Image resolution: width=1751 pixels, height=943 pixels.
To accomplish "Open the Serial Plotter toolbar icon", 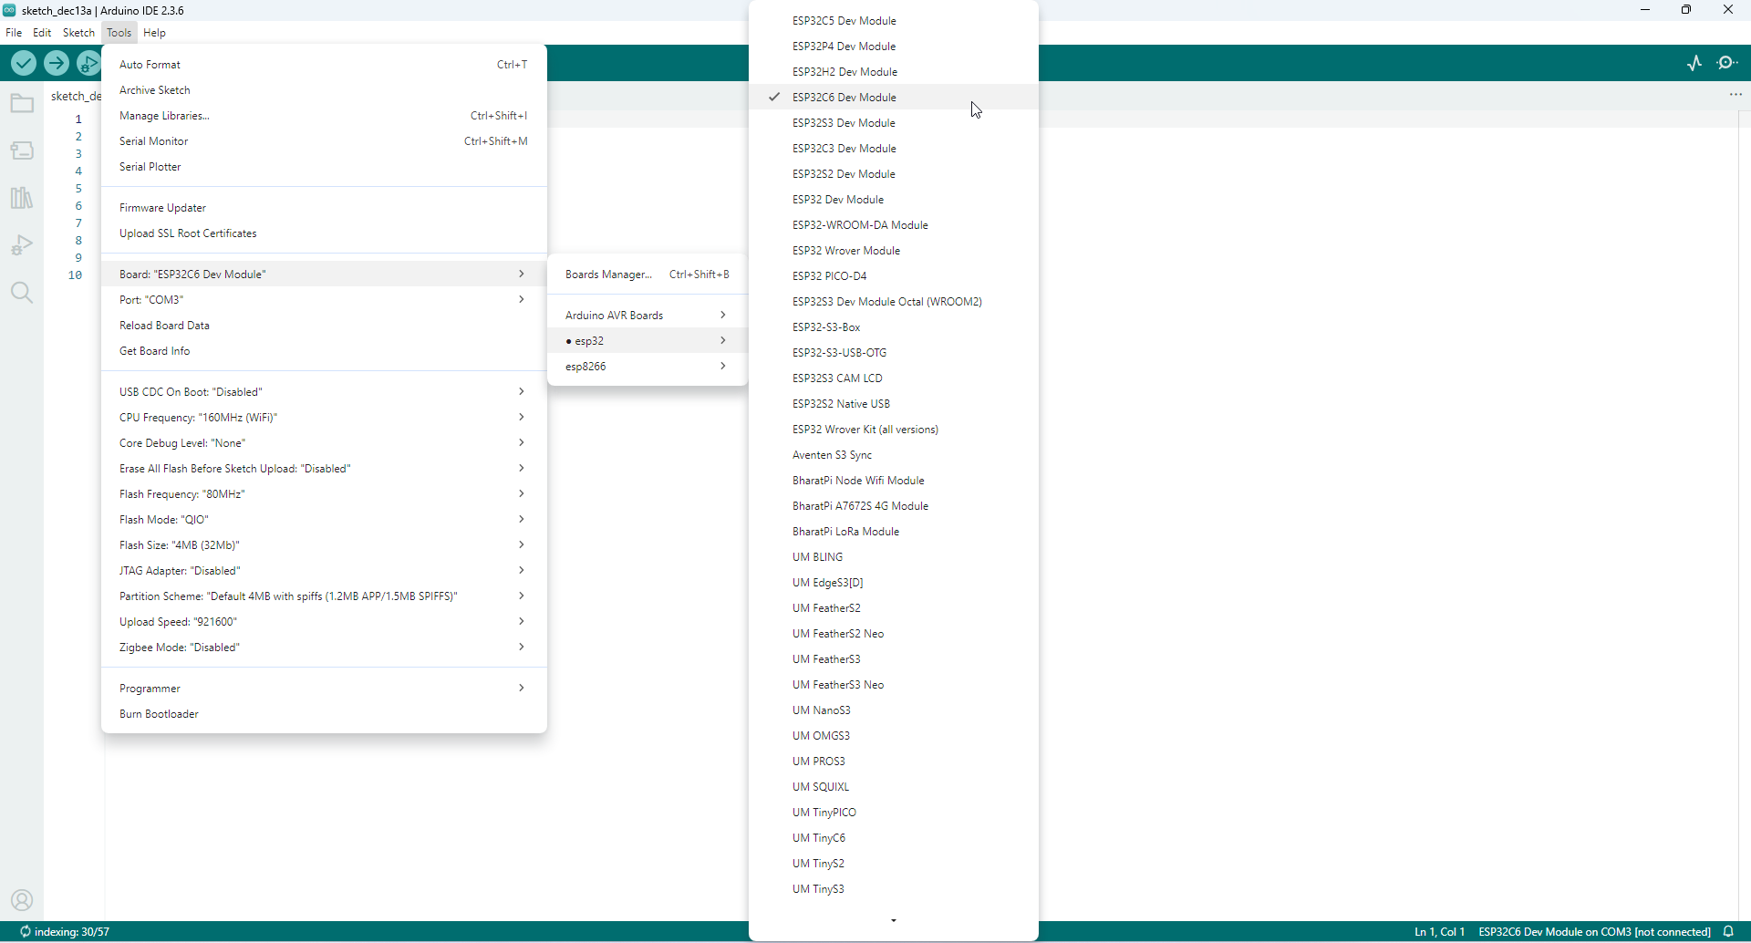I will click(1694, 63).
